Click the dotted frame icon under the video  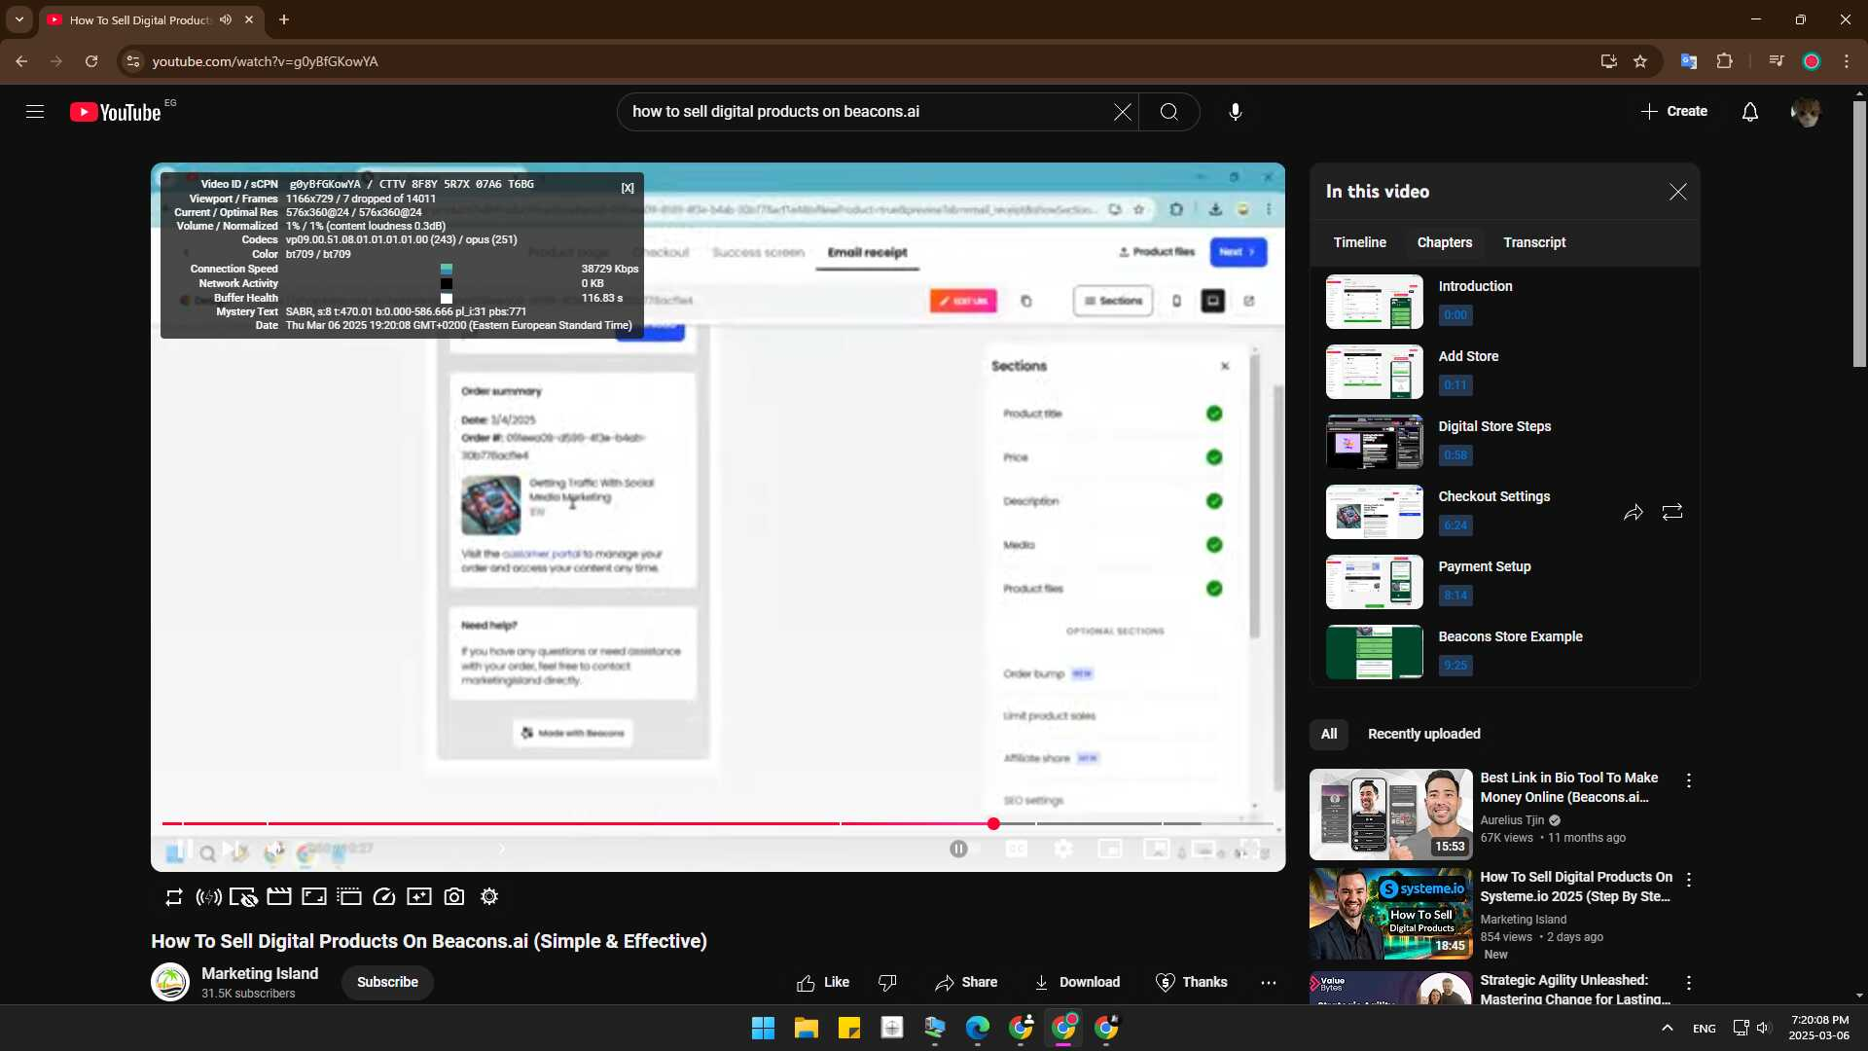point(349,897)
